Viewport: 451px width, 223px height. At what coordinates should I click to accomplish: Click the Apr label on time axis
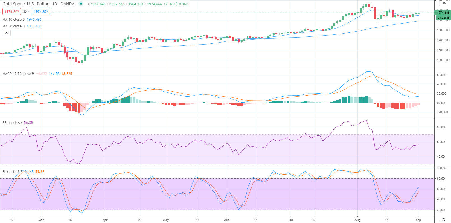click(x=105, y=220)
